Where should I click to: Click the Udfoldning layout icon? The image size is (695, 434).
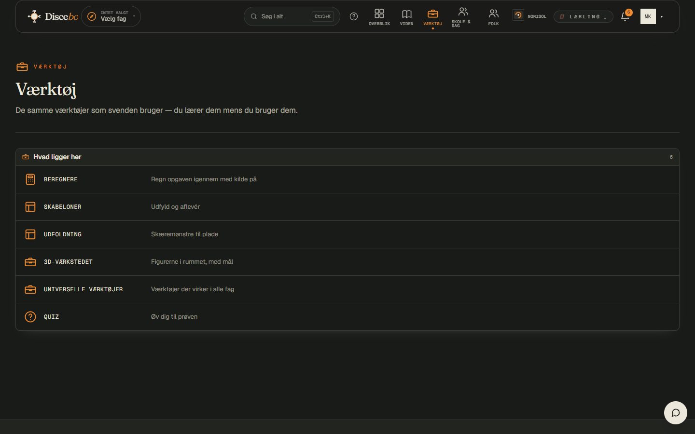[30, 234]
